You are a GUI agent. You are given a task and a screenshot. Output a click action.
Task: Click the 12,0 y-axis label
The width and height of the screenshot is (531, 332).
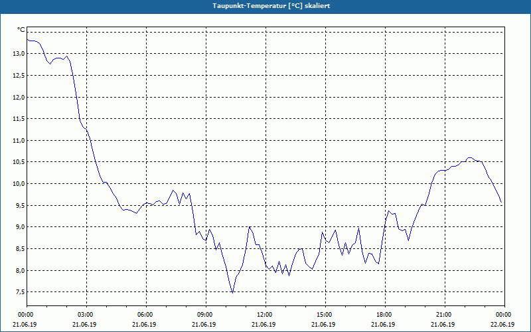(19, 97)
